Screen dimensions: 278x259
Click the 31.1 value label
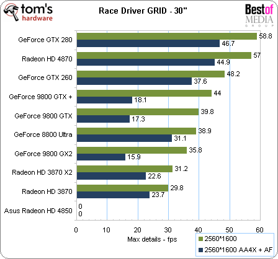coord(181,138)
